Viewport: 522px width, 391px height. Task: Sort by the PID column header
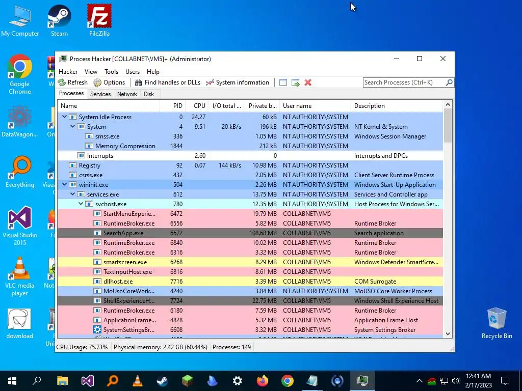(173, 106)
